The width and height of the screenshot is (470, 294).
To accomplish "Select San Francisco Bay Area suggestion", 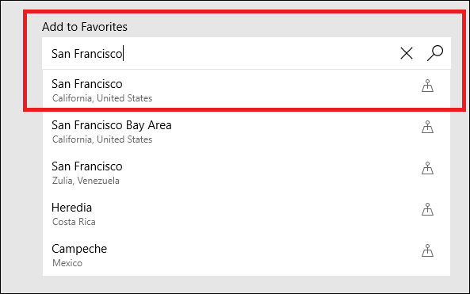I will (x=246, y=132).
